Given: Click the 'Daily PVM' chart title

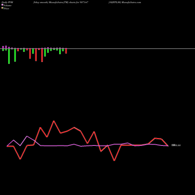Looking at the screenshot, I should (7, 2).
